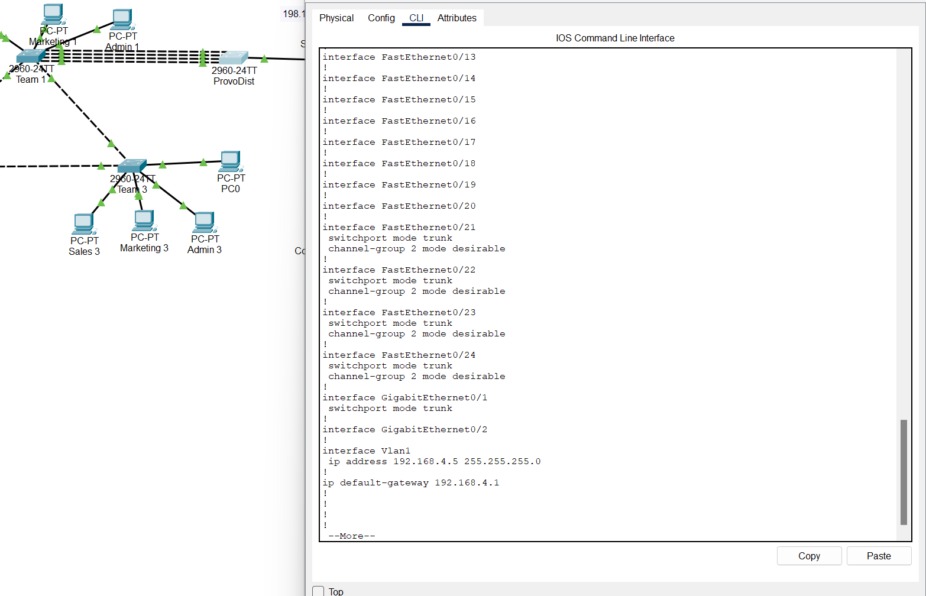Click the 'interface GigabitEthernet0/2' line
The height and width of the screenshot is (596, 926).
[405, 430]
